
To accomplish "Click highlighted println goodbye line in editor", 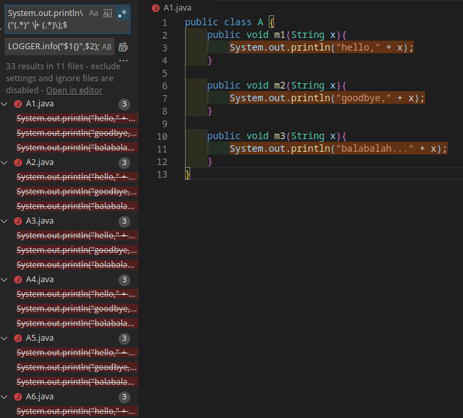I will tap(327, 98).
